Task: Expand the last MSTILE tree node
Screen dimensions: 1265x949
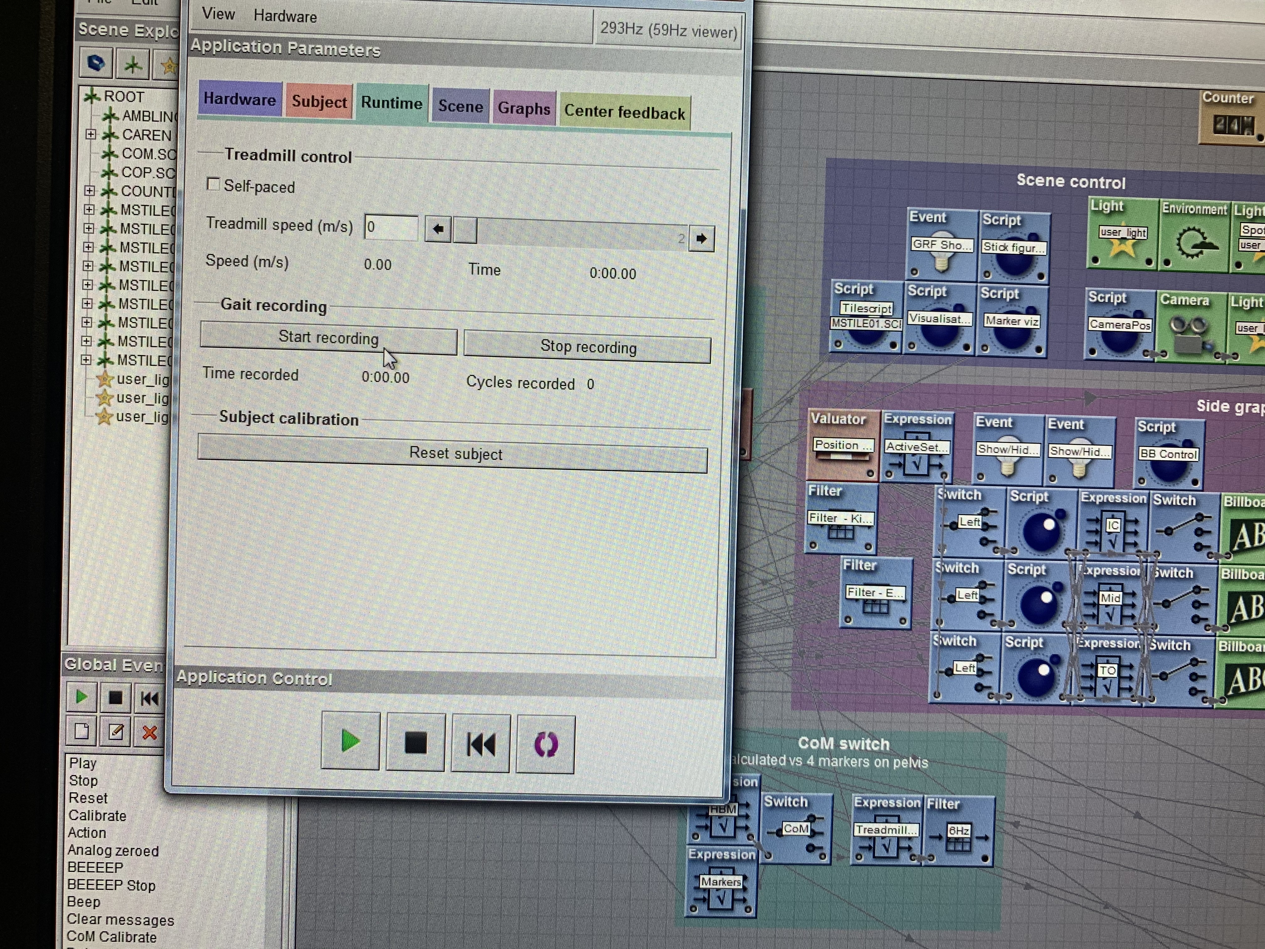Action: pos(86,360)
